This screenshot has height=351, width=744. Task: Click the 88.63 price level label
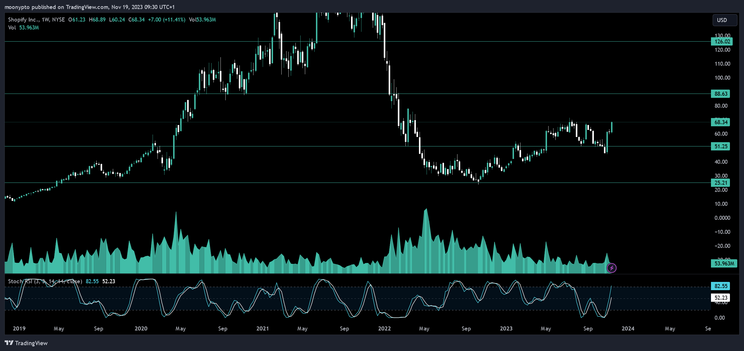720,94
